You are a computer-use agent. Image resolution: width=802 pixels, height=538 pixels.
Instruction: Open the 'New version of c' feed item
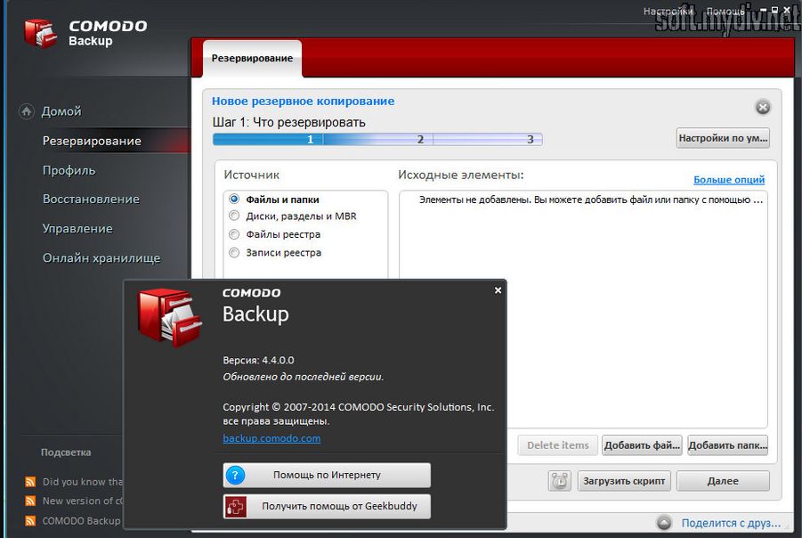coord(83,501)
